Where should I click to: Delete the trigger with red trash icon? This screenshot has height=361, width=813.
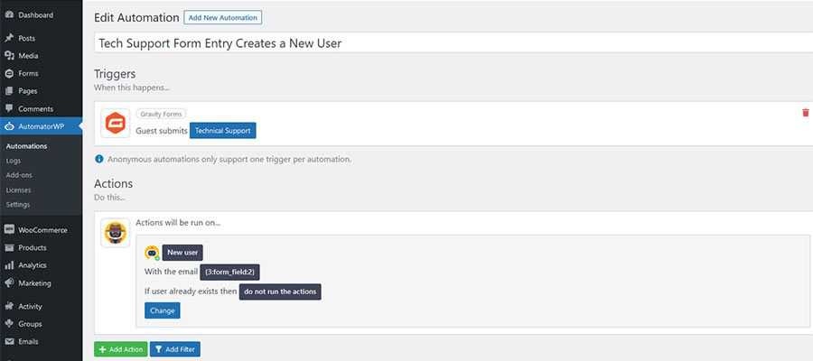point(805,113)
